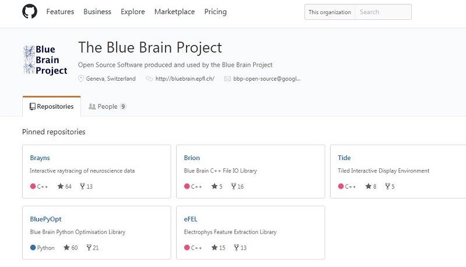Go to the Pricing page
466x267 pixels.
[215, 12]
